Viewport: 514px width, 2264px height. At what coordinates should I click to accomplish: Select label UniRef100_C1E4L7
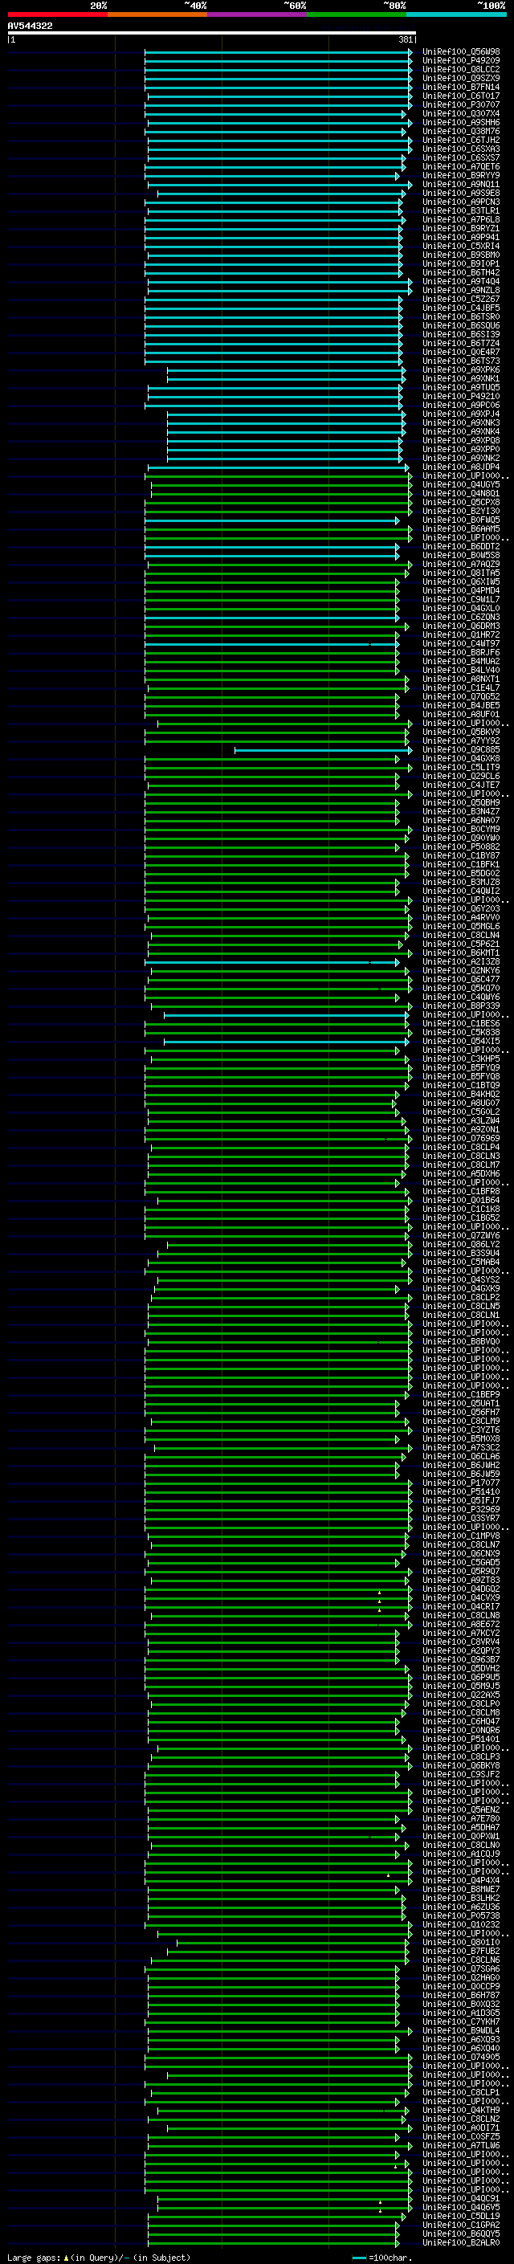click(461, 688)
